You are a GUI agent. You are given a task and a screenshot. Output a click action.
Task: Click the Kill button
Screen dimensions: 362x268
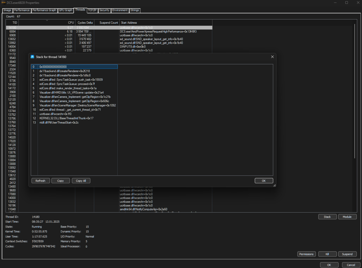(327, 254)
